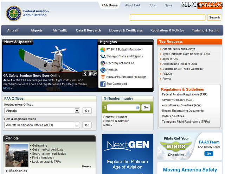
Task: Open the Air Traffic menu
Action: [x=60, y=30]
